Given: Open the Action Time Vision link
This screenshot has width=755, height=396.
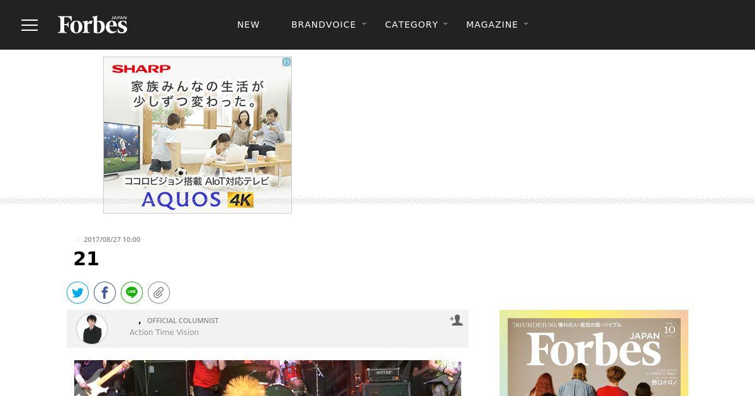Looking at the screenshot, I should (x=164, y=333).
